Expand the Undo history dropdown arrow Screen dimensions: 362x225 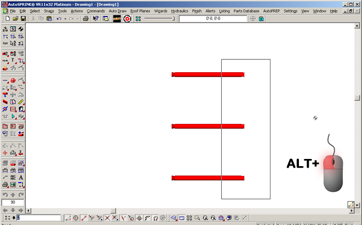pos(65,19)
